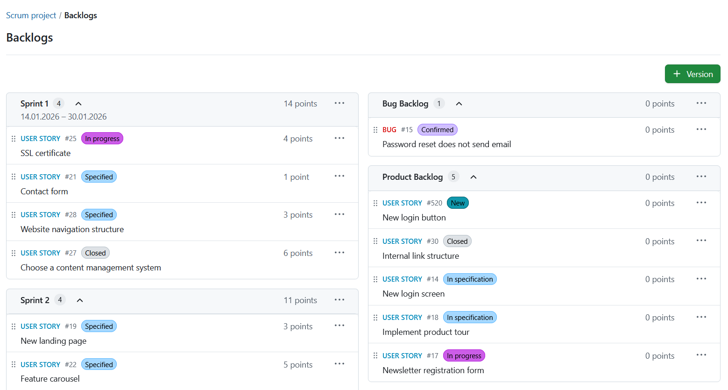Collapse the Bug Backlog panel
The image size is (728, 390).
(459, 103)
